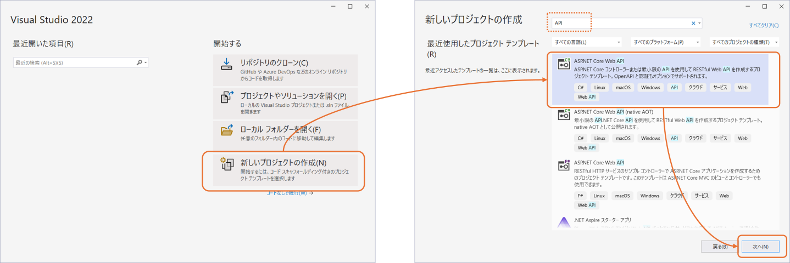
Task: Click the 戻る(B) back button
Action: [720, 247]
